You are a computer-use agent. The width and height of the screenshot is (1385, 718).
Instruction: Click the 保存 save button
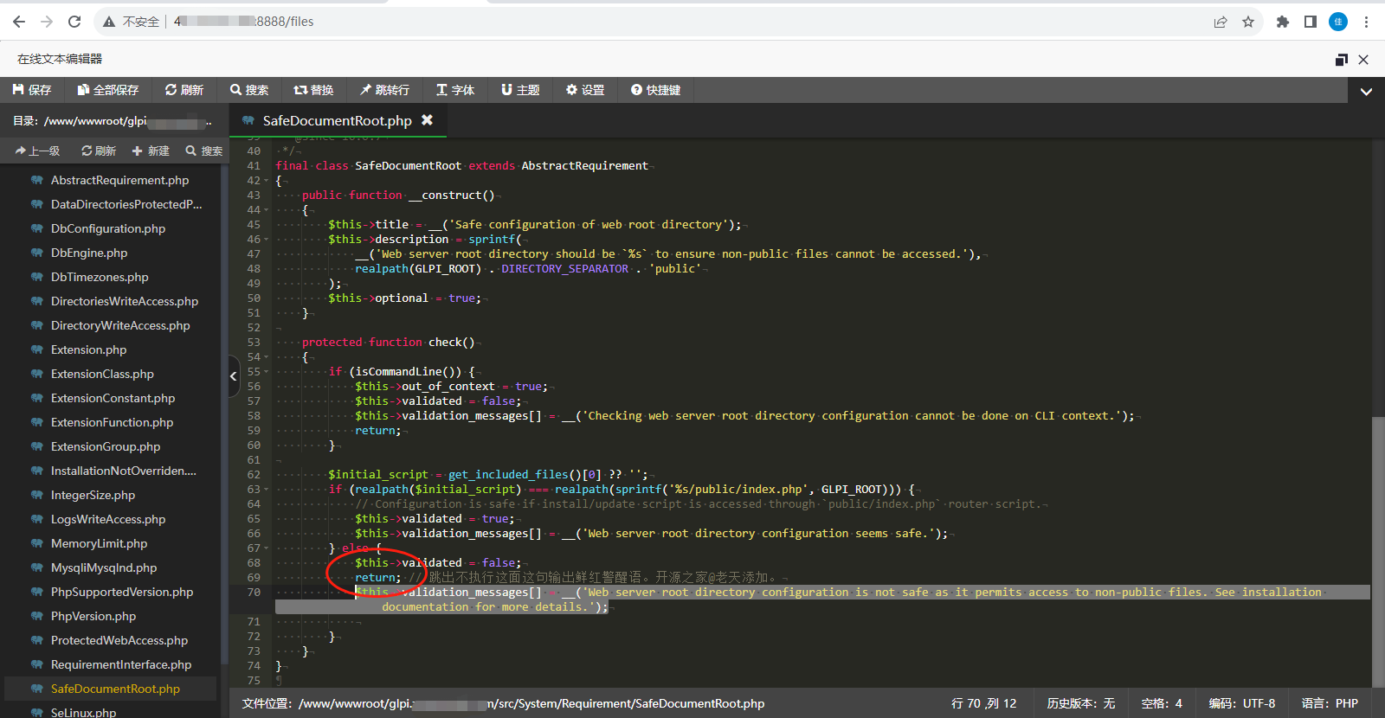click(32, 90)
